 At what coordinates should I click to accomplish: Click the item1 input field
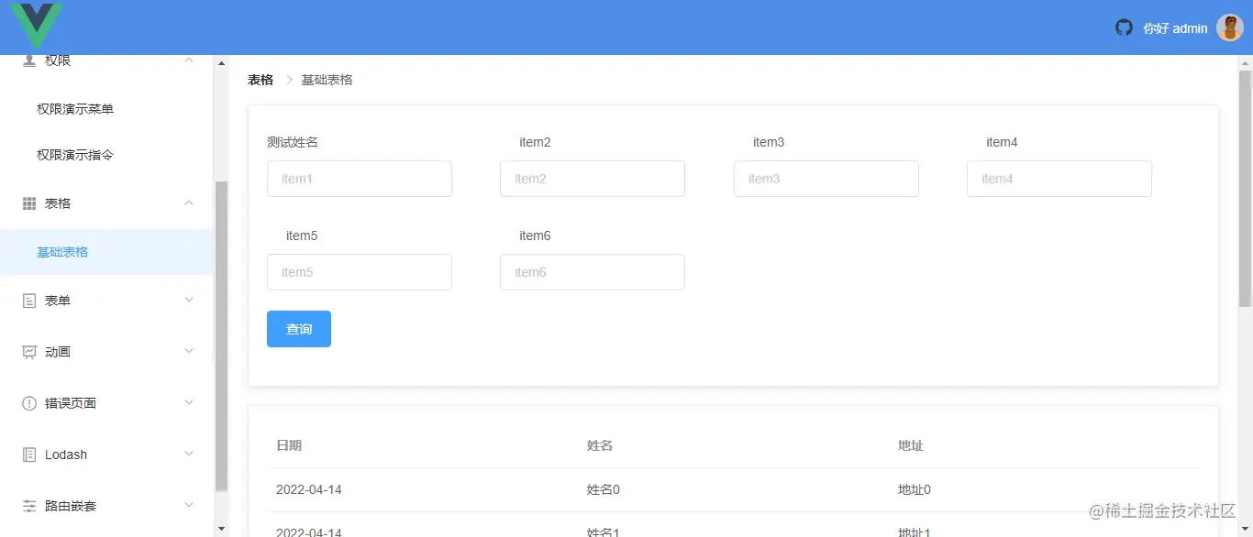(x=359, y=179)
